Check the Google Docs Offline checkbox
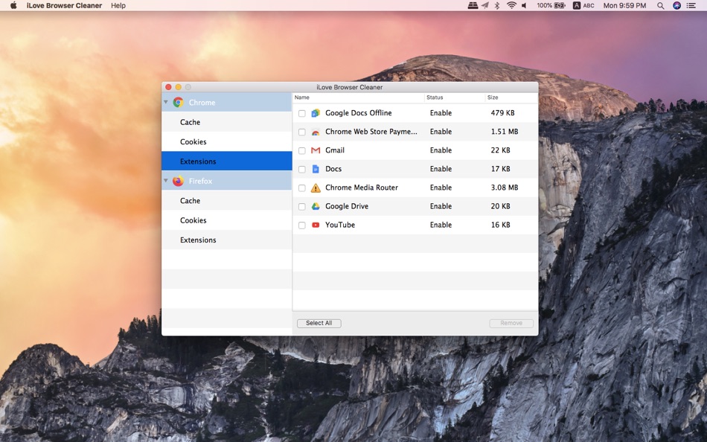The image size is (707, 442). [x=302, y=114]
